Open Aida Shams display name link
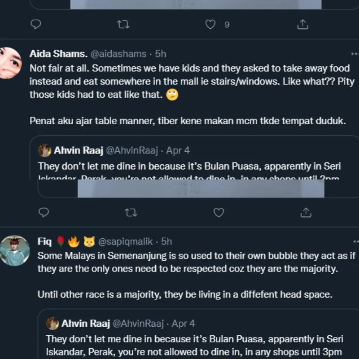The image size is (359, 359). coord(58,54)
